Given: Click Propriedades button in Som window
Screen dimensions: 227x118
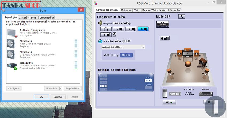Looking at the screenshot, I should click(x=73, y=88).
